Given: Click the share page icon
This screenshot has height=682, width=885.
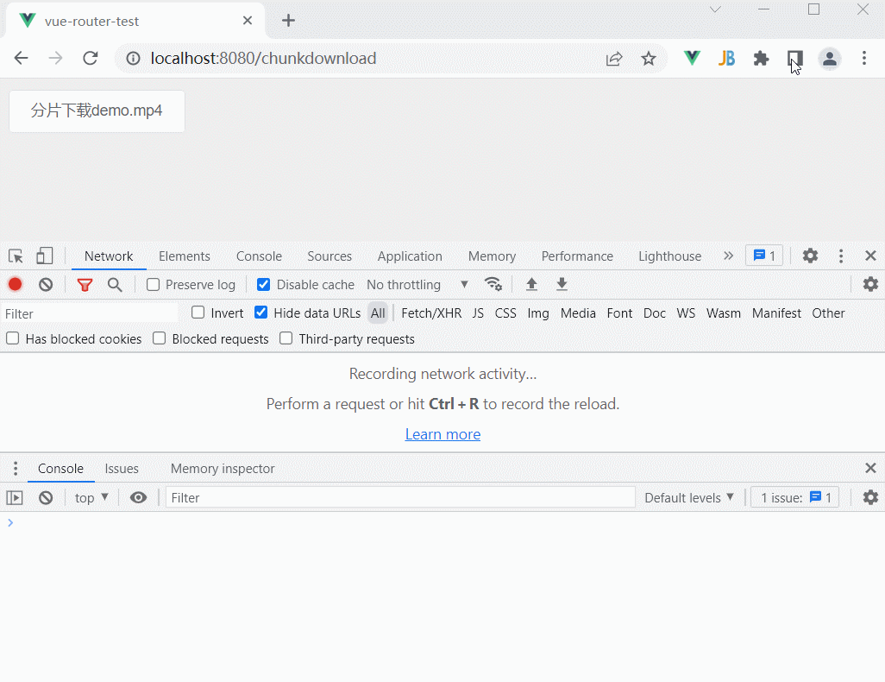Looking at the screenshot, I should [x=614, y=58].
